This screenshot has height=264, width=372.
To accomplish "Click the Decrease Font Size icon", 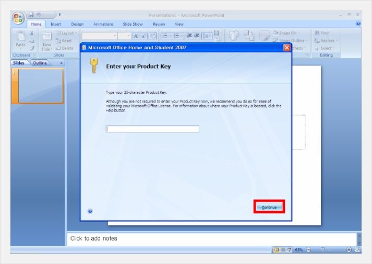I will coord(143,36).
